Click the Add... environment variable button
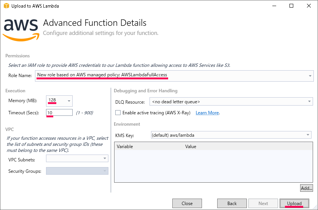318x210 pixels. (x=306, y=188)
